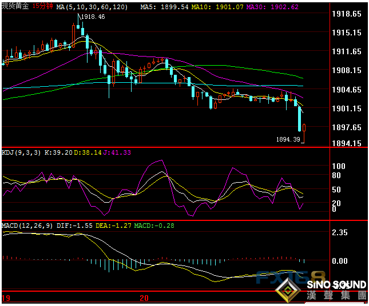Click date label 19 on time axis
Screen dimensions: 369x306
tap(6, 298)
